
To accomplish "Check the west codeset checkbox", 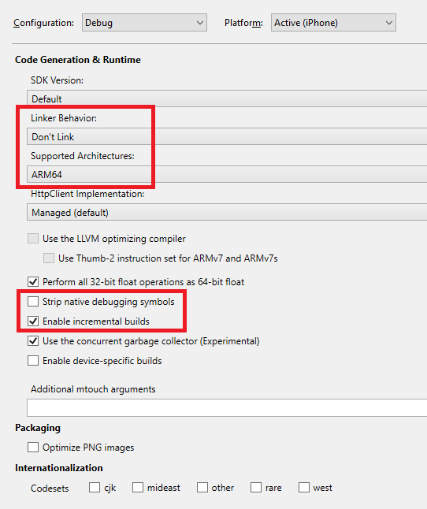I will (x=303, y=488).
